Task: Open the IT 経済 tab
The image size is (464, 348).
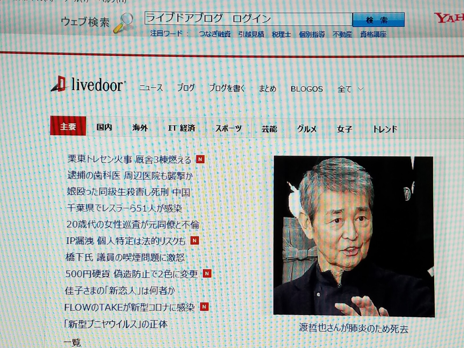Action: coord(182,128)
